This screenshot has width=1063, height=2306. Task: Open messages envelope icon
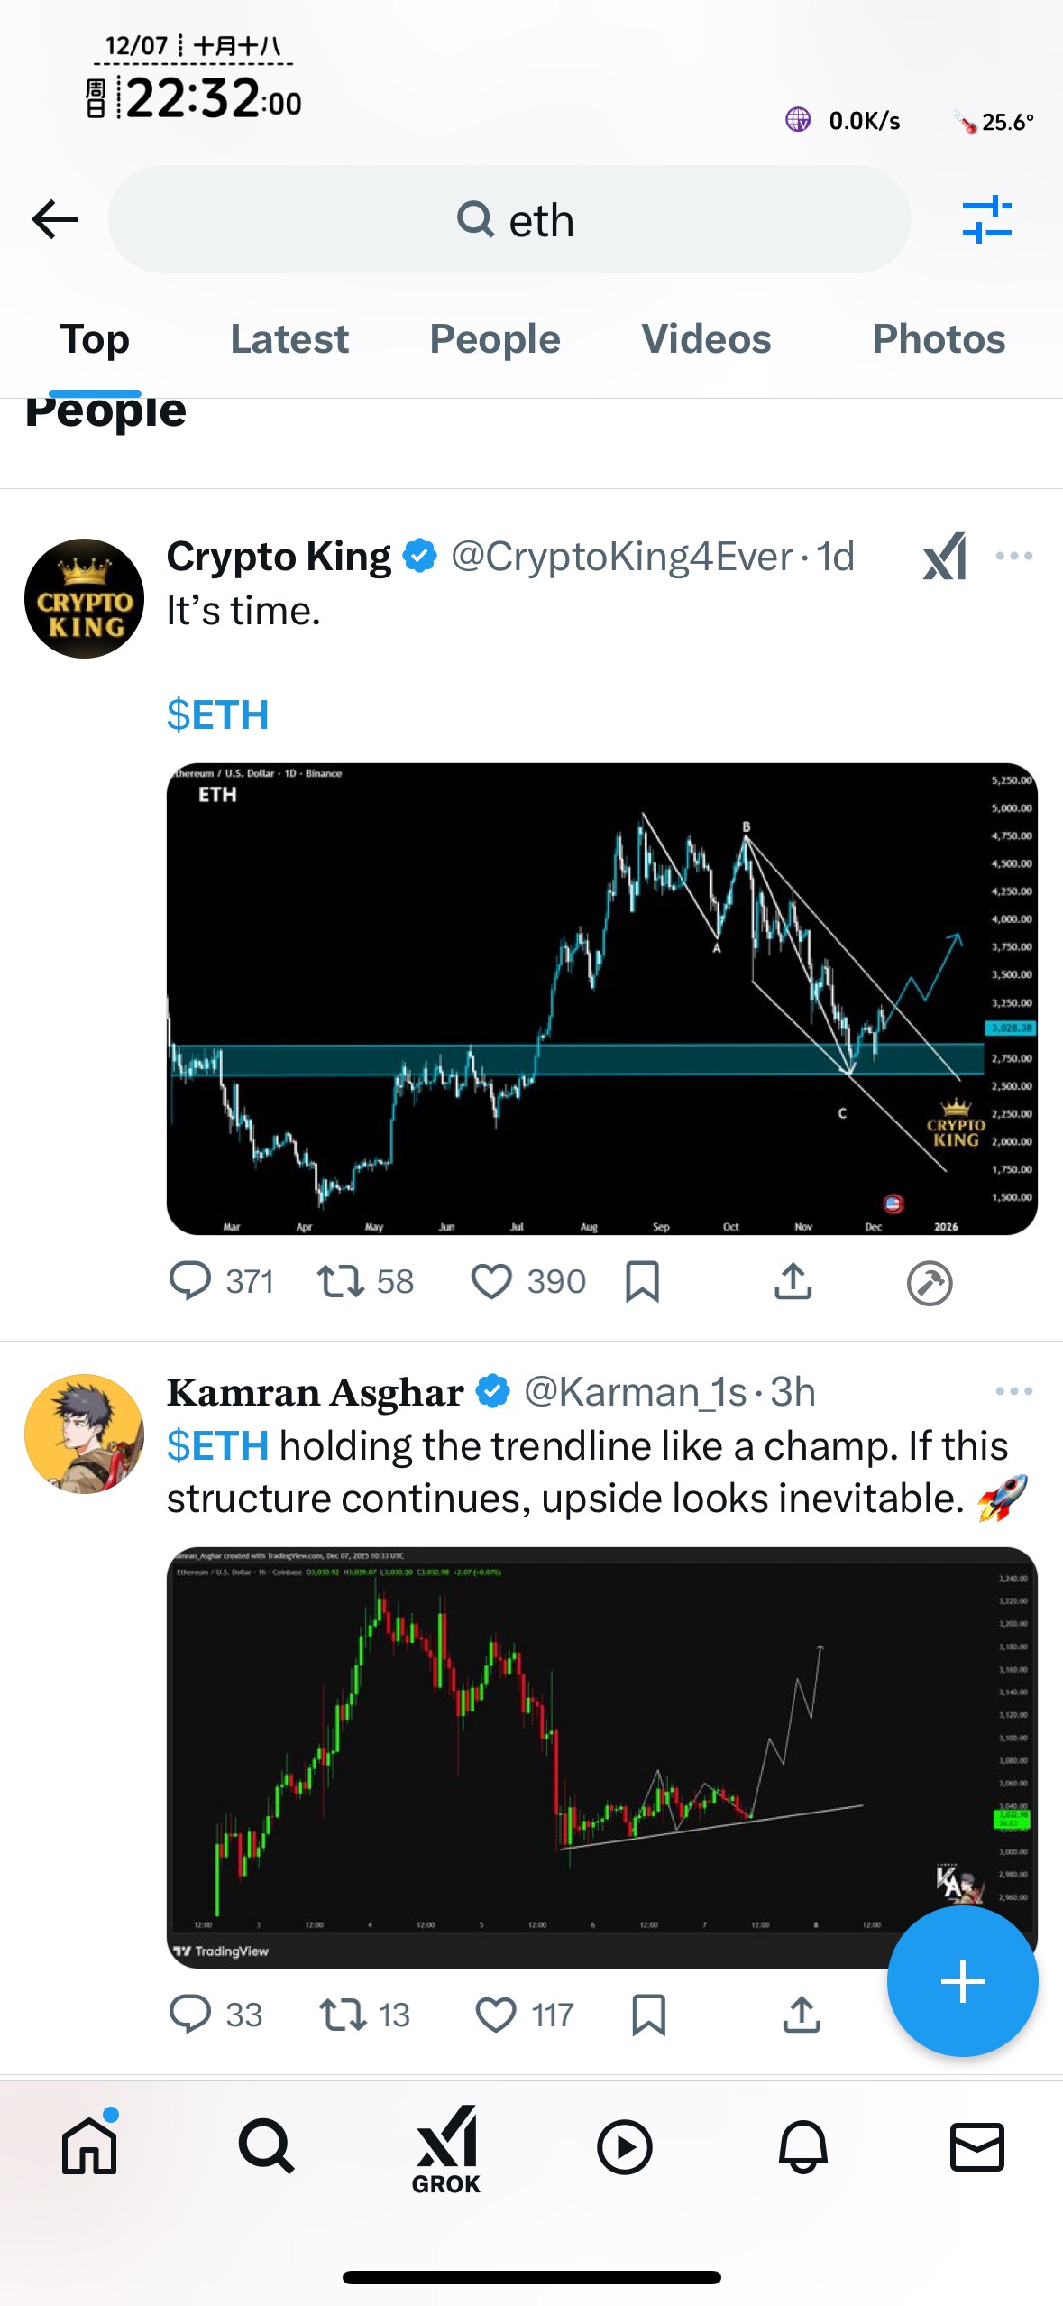point(977,2147)
